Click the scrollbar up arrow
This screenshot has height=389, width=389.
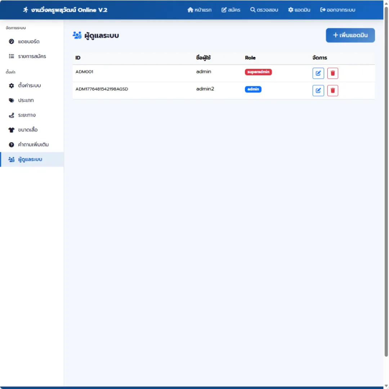coord(386,3)
